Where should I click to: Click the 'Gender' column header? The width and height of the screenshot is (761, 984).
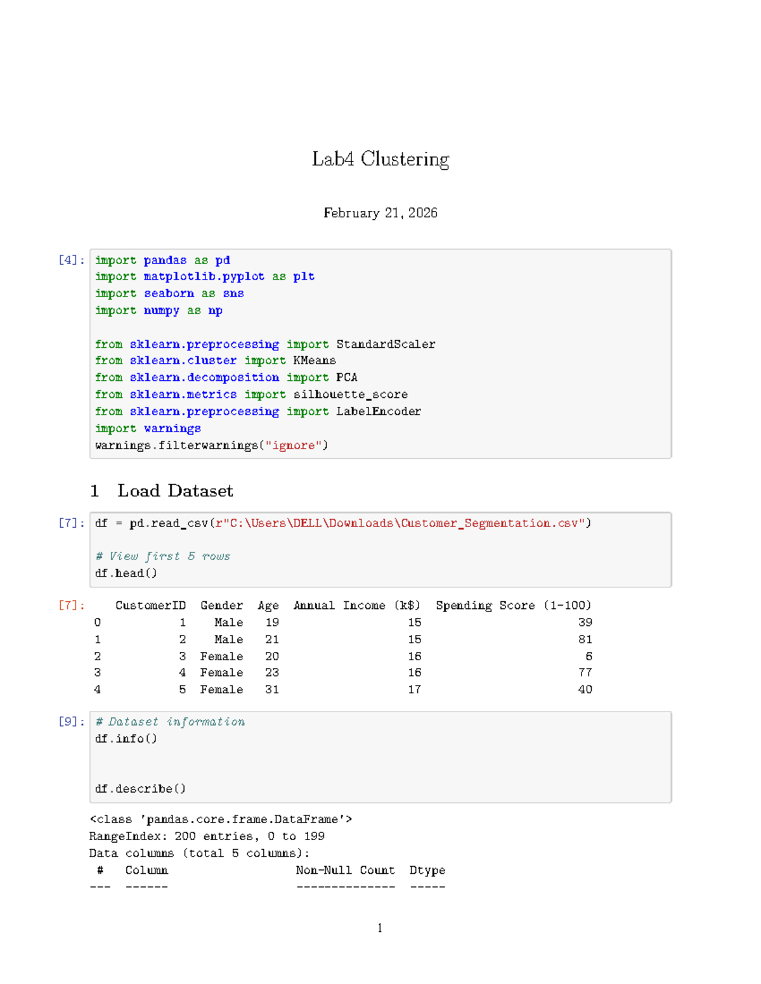(x=222, y=606)
